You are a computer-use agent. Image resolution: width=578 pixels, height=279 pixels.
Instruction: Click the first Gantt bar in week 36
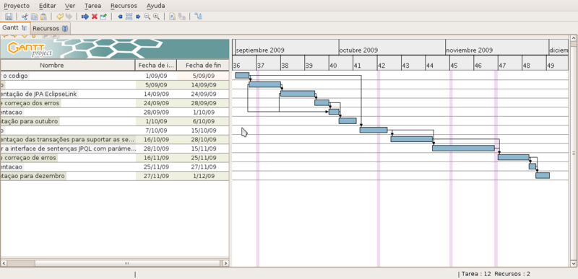tap(242, 76)
